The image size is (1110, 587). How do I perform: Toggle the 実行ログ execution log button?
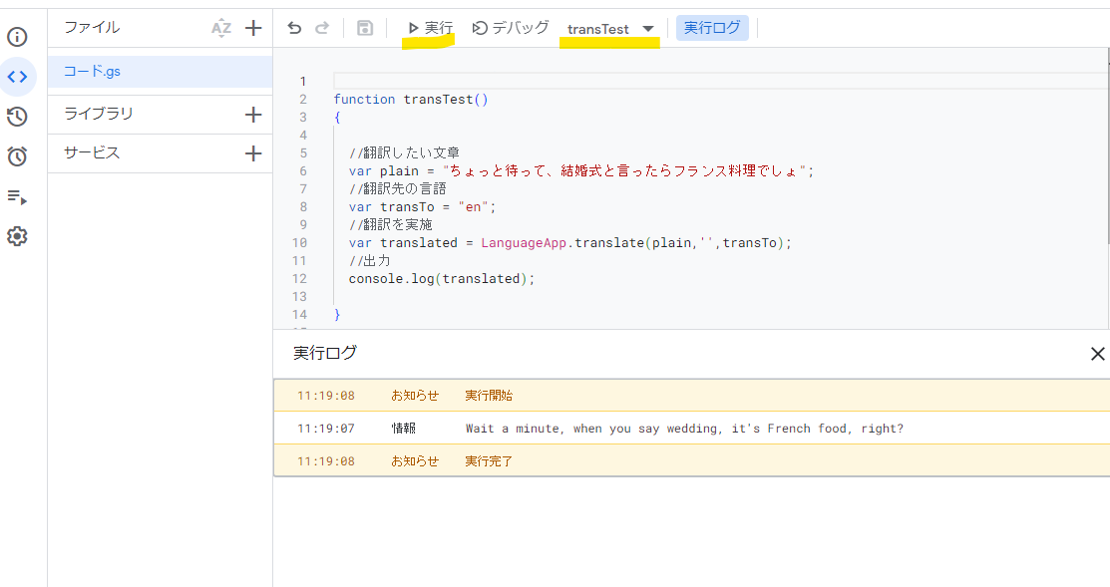712,28
